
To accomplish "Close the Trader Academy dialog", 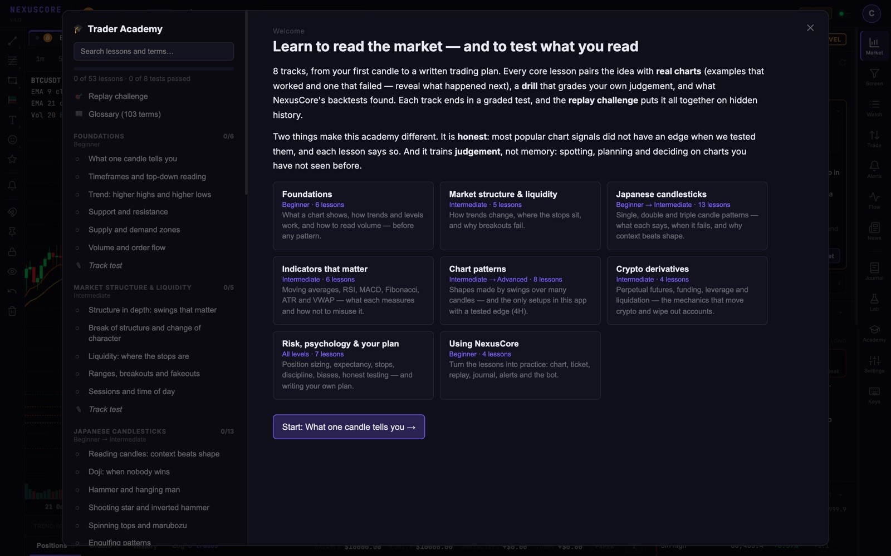I will pos(810,28).
